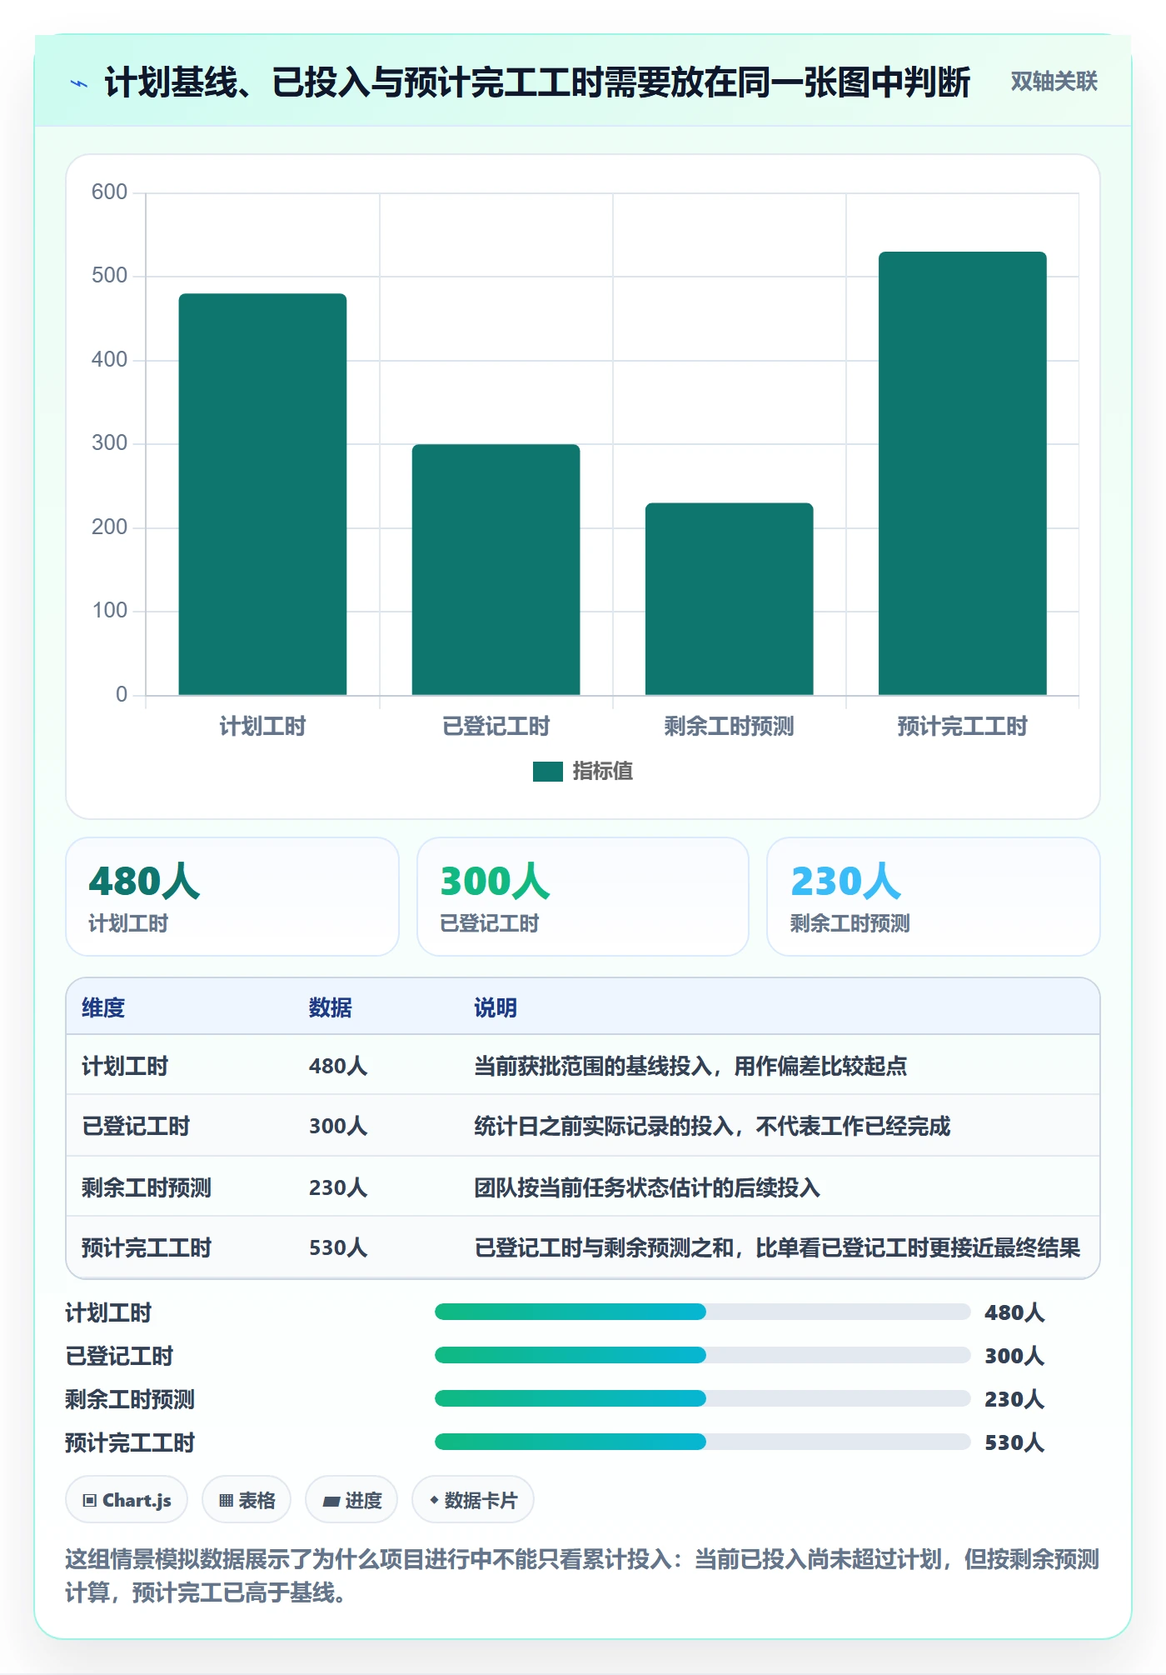Click the 600 y-axis label
Viewport: 1166px width, 1675px height.
109,192
